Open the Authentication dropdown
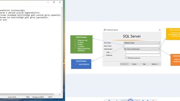 pos(142,49)
